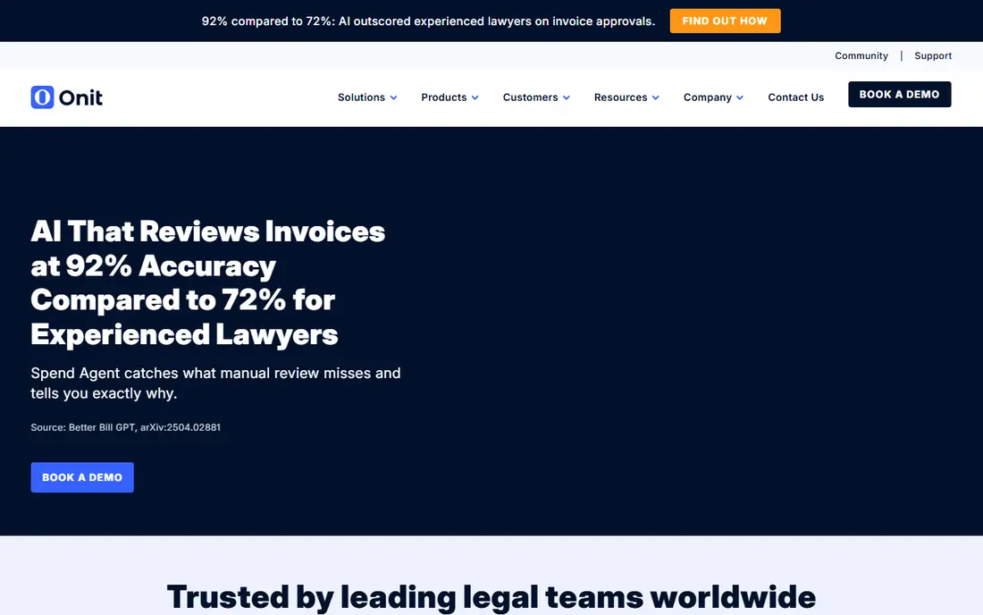Open the Support link
Screen dimensions: 983x615
click(933, 55)
